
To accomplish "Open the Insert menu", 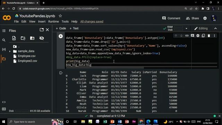I will pos(42,22).
